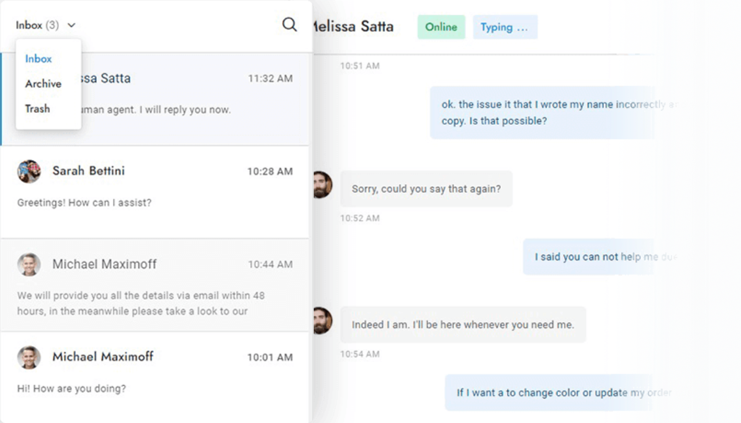Click the Online status badge
The width and height of the screenshot is (741, 423).
pos(441,27)
